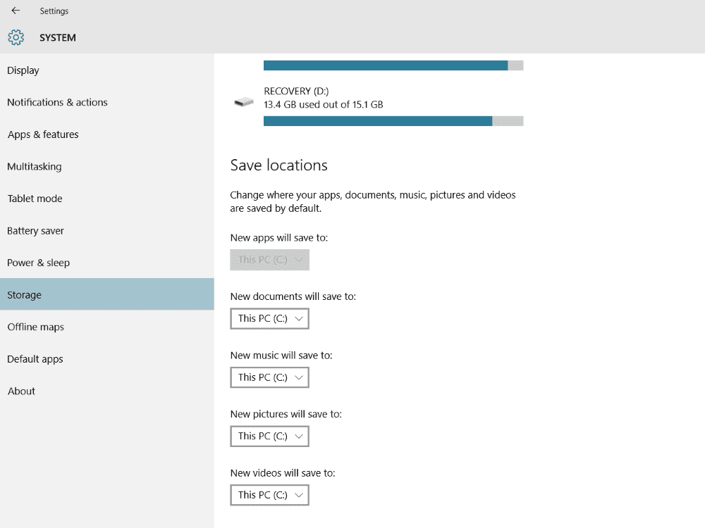Click the 'New music will save to:' label
This screenshot has width=705, height=528.
(x=281, y=356)
